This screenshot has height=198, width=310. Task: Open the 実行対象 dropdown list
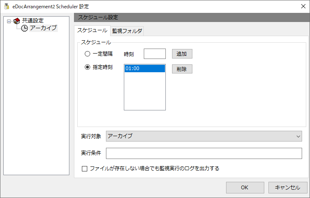coord(204,136)
